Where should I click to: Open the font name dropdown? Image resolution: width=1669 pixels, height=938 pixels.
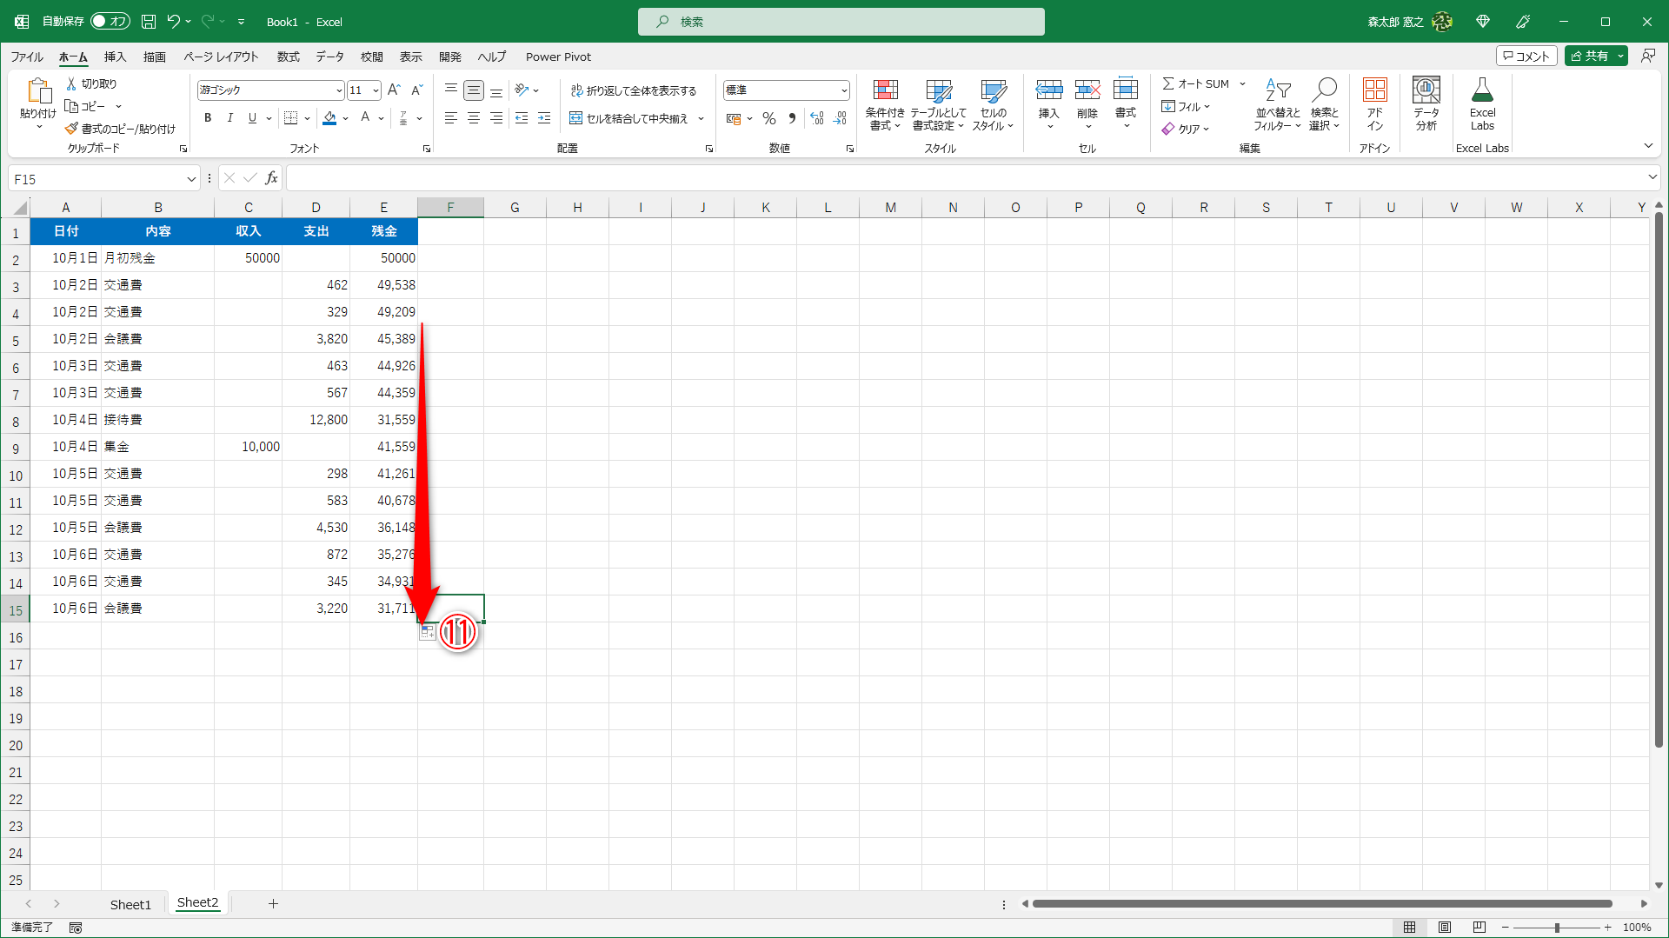339,90
